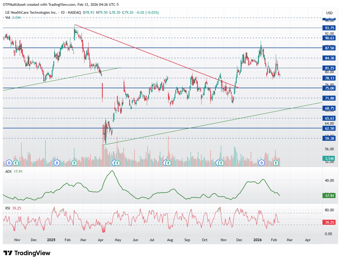Click the earnings marker just before May
341x262 pixels.
coord(117,163)
